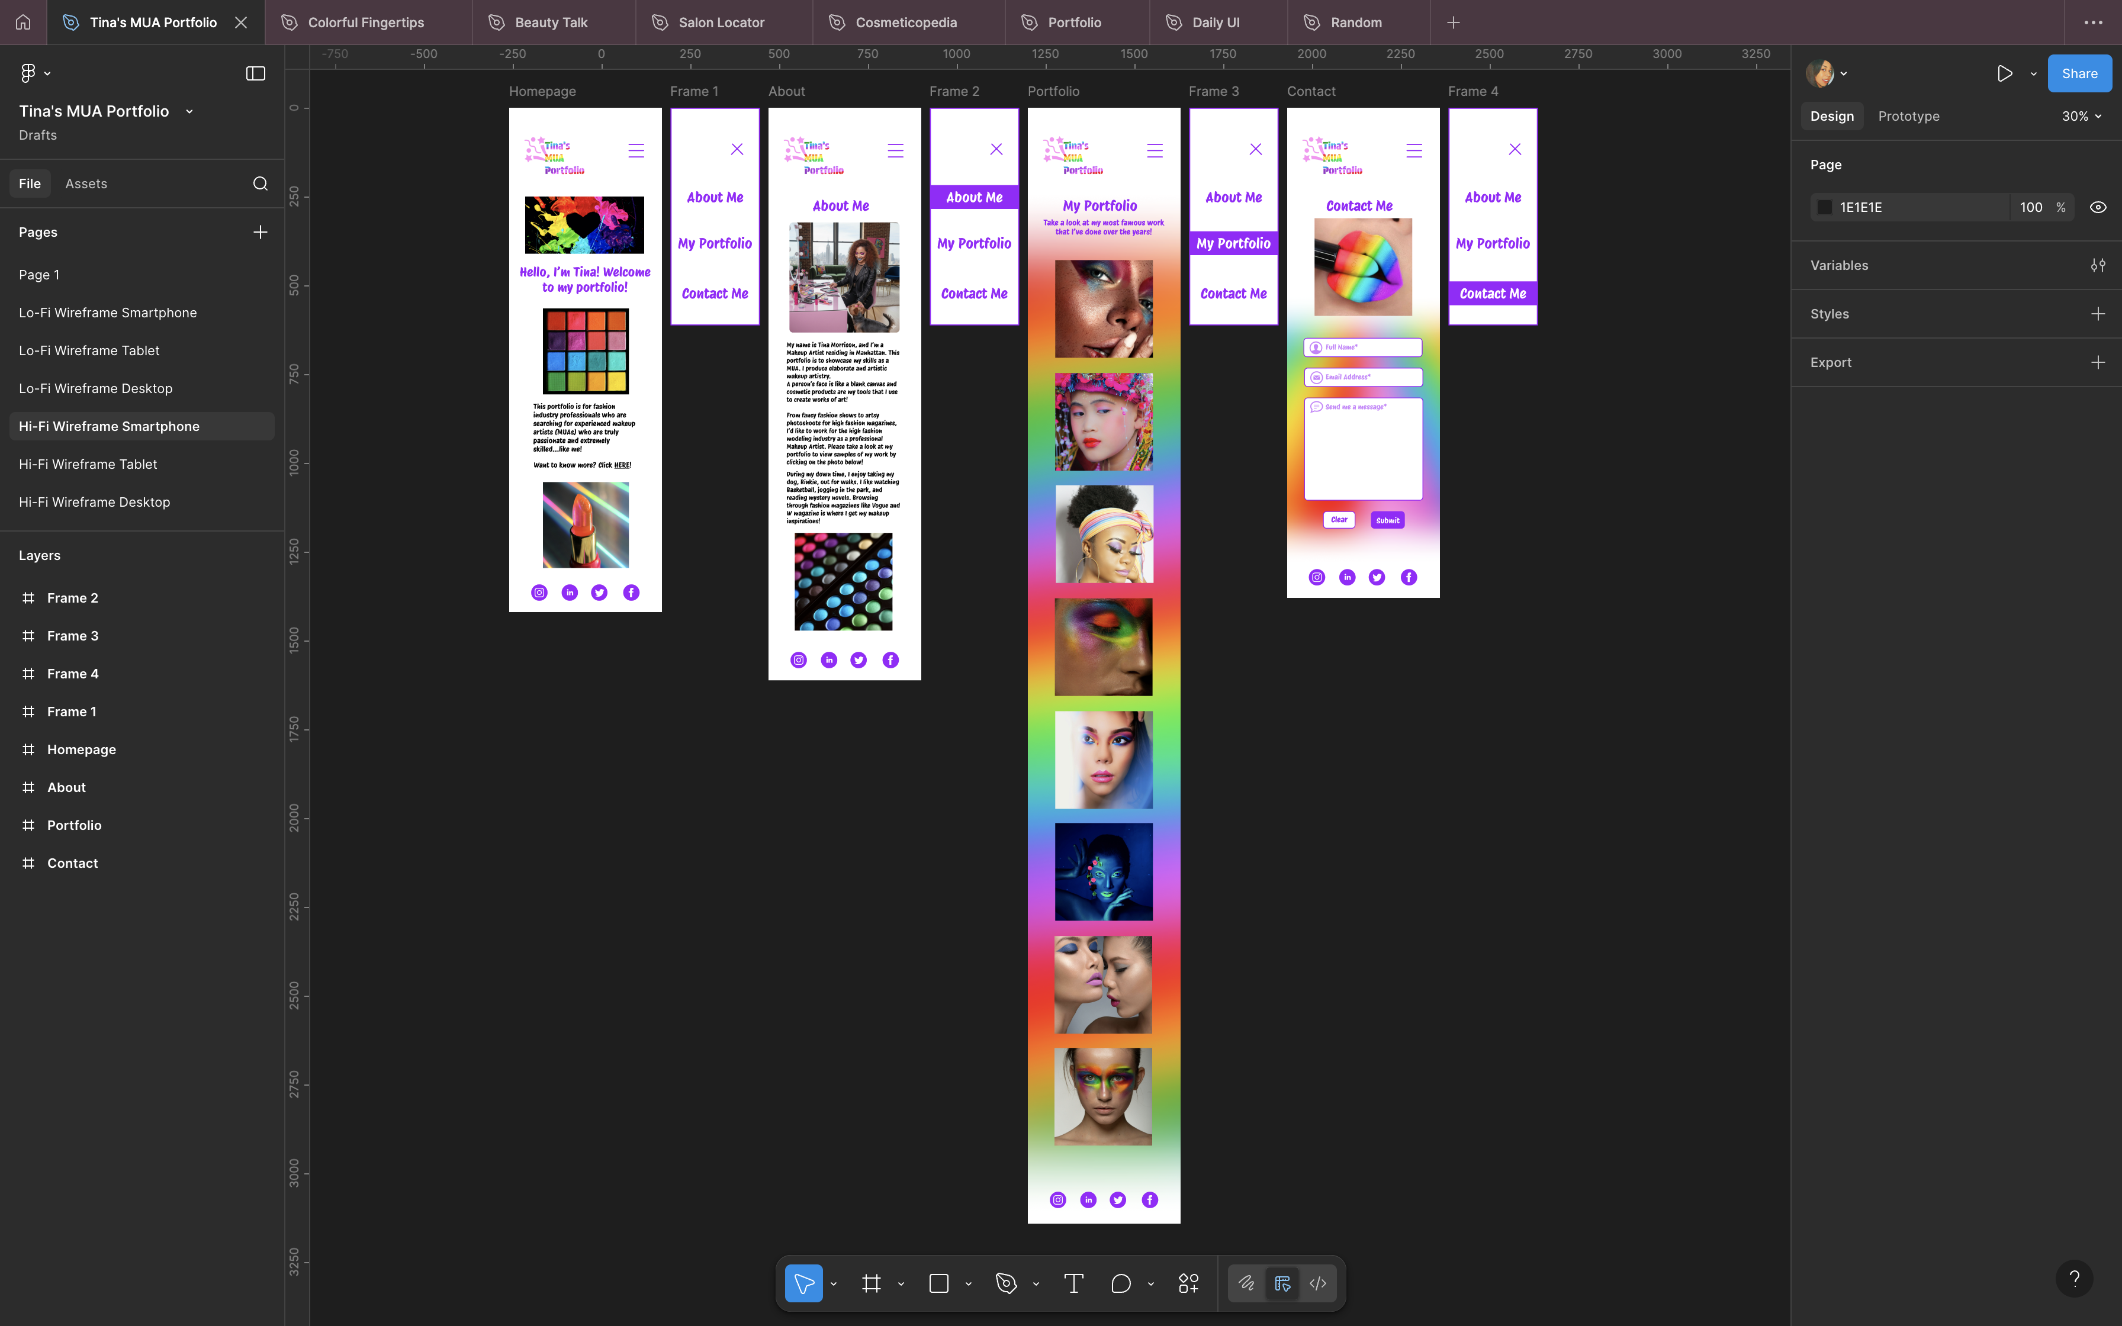Open the 30% zoom dropdown

coord(2082,116)
